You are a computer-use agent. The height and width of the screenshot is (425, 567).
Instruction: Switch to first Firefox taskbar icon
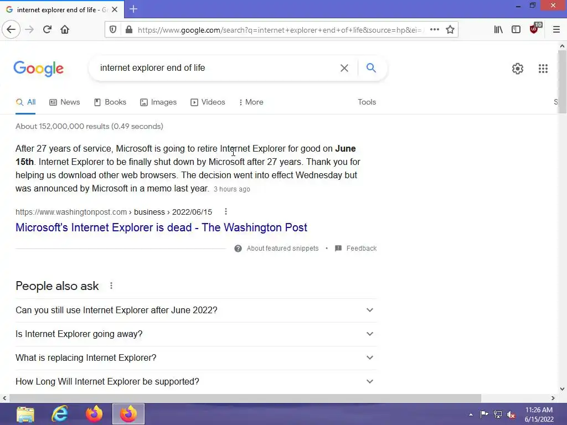94,414
